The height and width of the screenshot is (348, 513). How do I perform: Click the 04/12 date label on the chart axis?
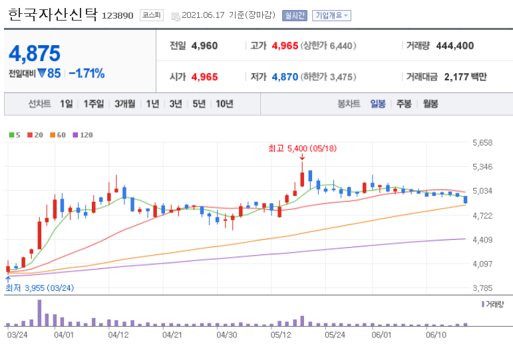tap(118, 335)
